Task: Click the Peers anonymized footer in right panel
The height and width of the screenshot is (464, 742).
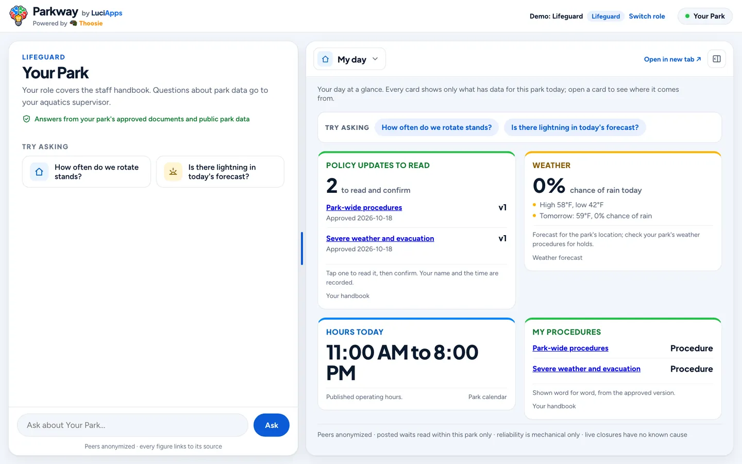Action: [x=502, y=435]
